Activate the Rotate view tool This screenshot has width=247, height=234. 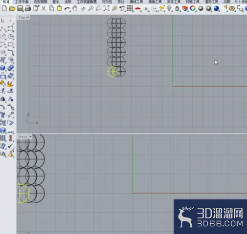click(83, 9)
